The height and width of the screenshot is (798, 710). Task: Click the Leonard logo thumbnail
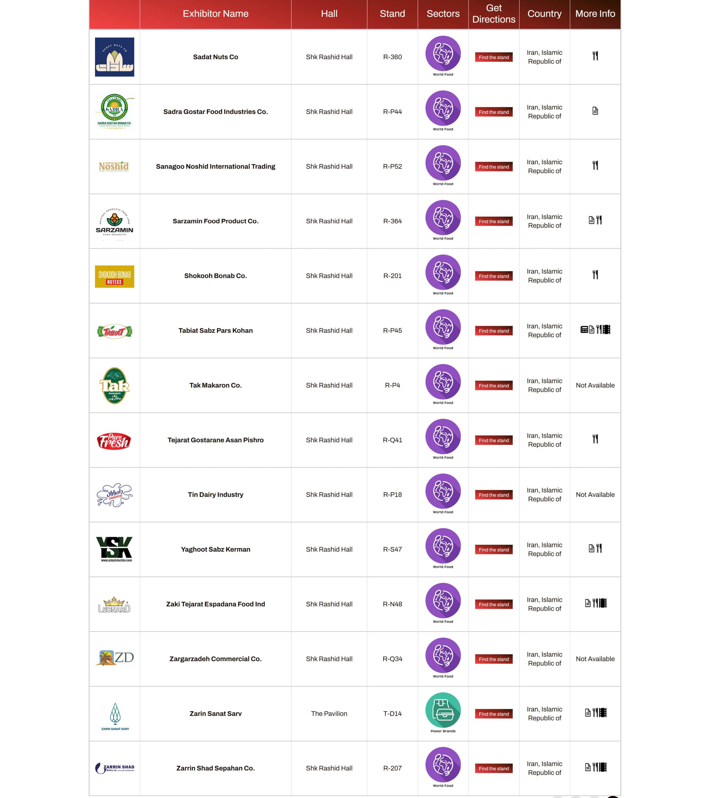(114, 604)
